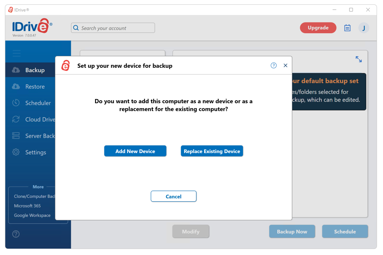Toggle the hamburger menu in sidebar

click(17, 53)
